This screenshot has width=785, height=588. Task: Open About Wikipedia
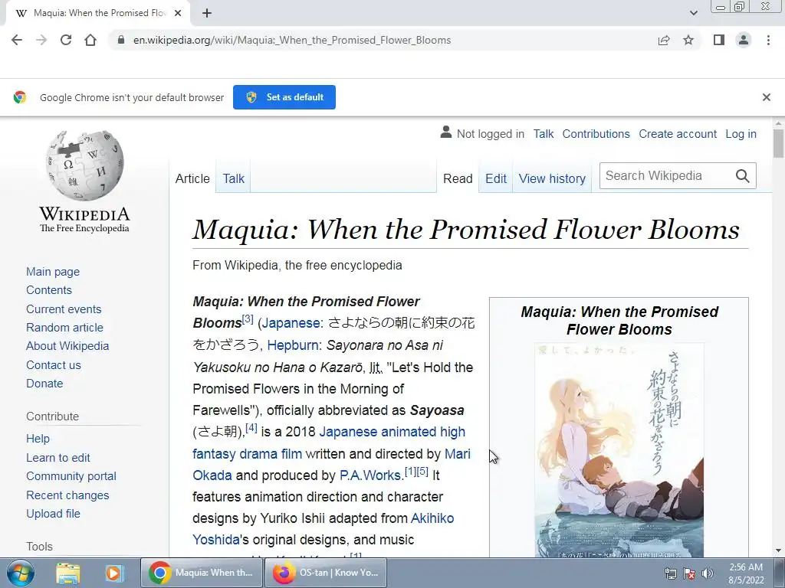[x=67, y=346]
